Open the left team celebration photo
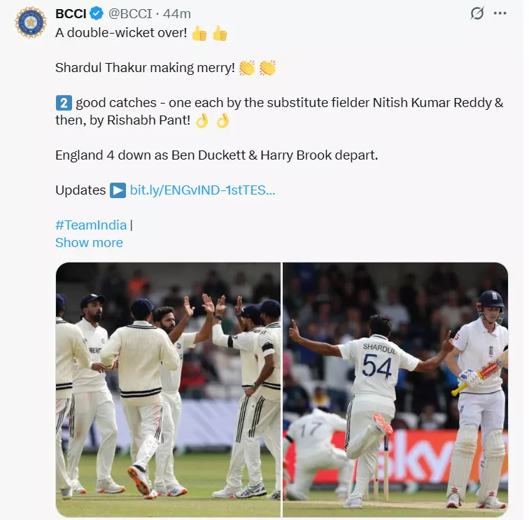Image resolution: width=529 pixels, height=520 pixels. click(168, 380)
